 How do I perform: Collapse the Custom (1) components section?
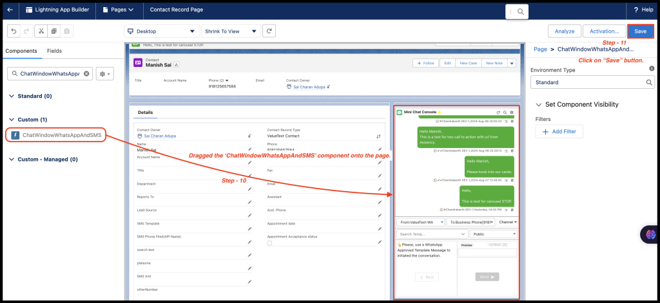pyautogui.click(x=12, y=120)
